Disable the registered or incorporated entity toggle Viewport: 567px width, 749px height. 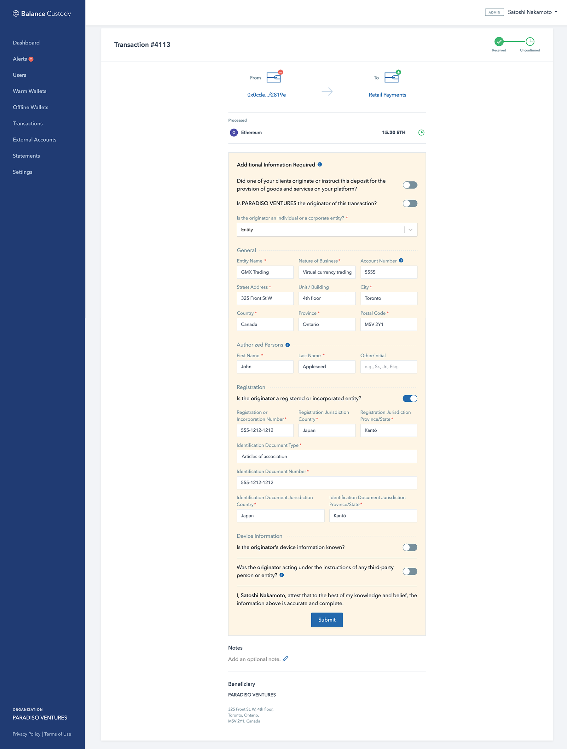coord(410,399)
